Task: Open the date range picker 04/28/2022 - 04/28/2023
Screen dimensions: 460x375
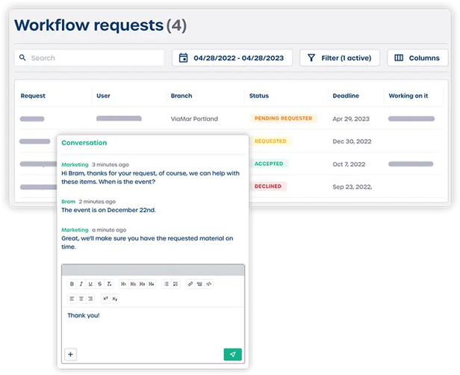Action: click(232, 58)
